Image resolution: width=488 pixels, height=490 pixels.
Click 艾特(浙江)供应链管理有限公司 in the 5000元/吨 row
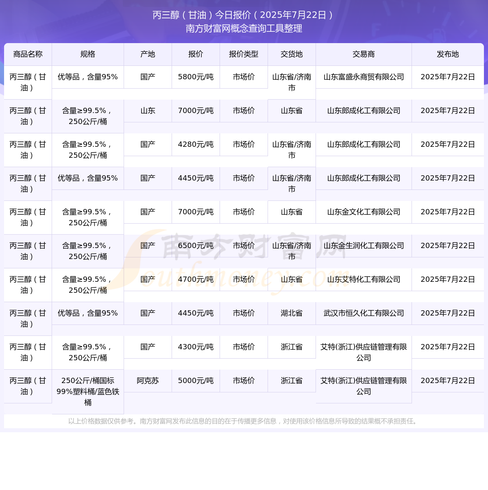(x=364, y=386)
